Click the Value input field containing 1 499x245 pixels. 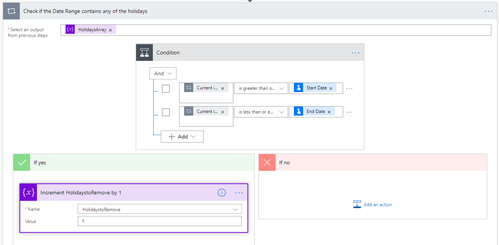[x=159, y=221]
